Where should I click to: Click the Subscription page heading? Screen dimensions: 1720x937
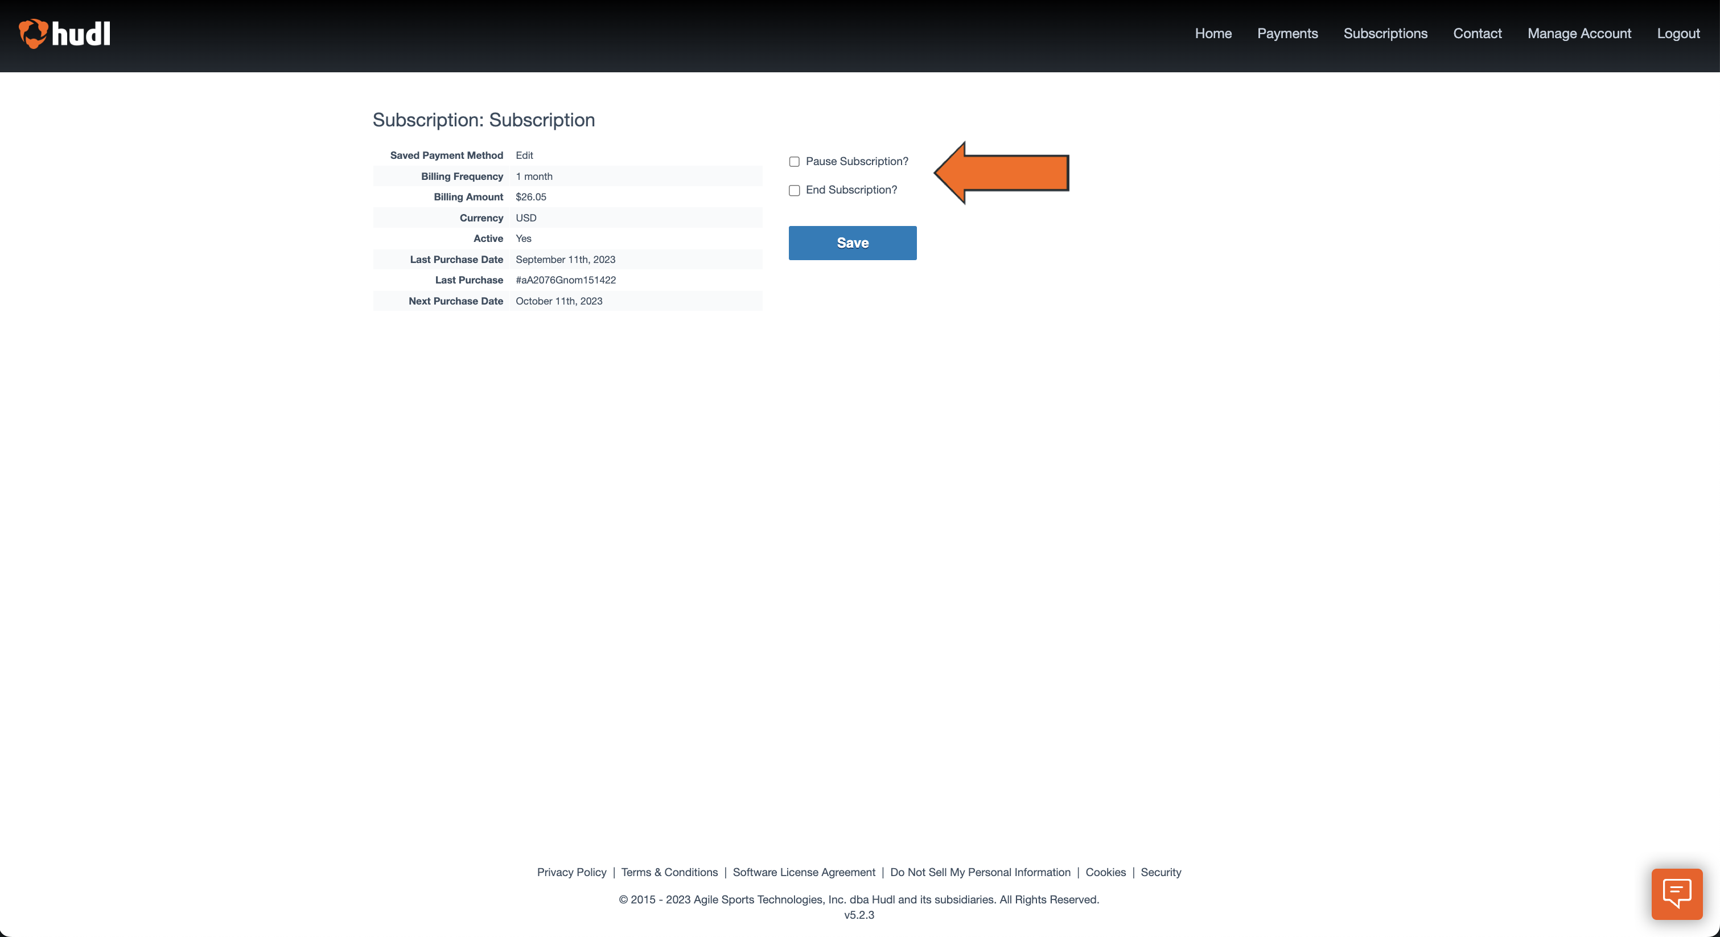pos(483,120)
